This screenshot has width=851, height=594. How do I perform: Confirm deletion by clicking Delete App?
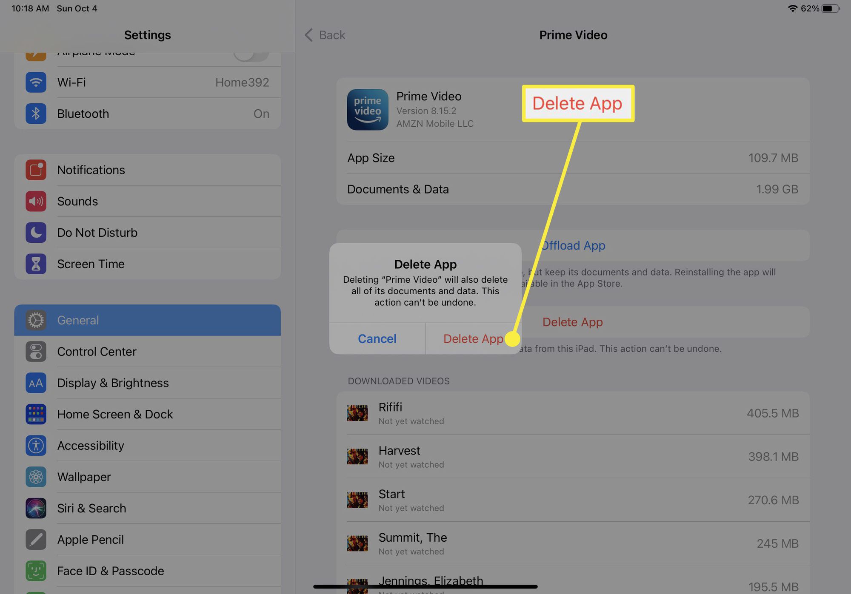(473, 338)
